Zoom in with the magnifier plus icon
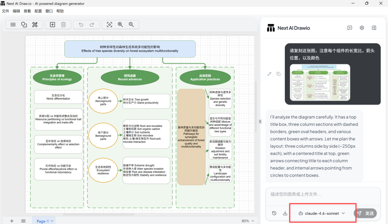Screen dimensions: 388x224 (120, 24)
